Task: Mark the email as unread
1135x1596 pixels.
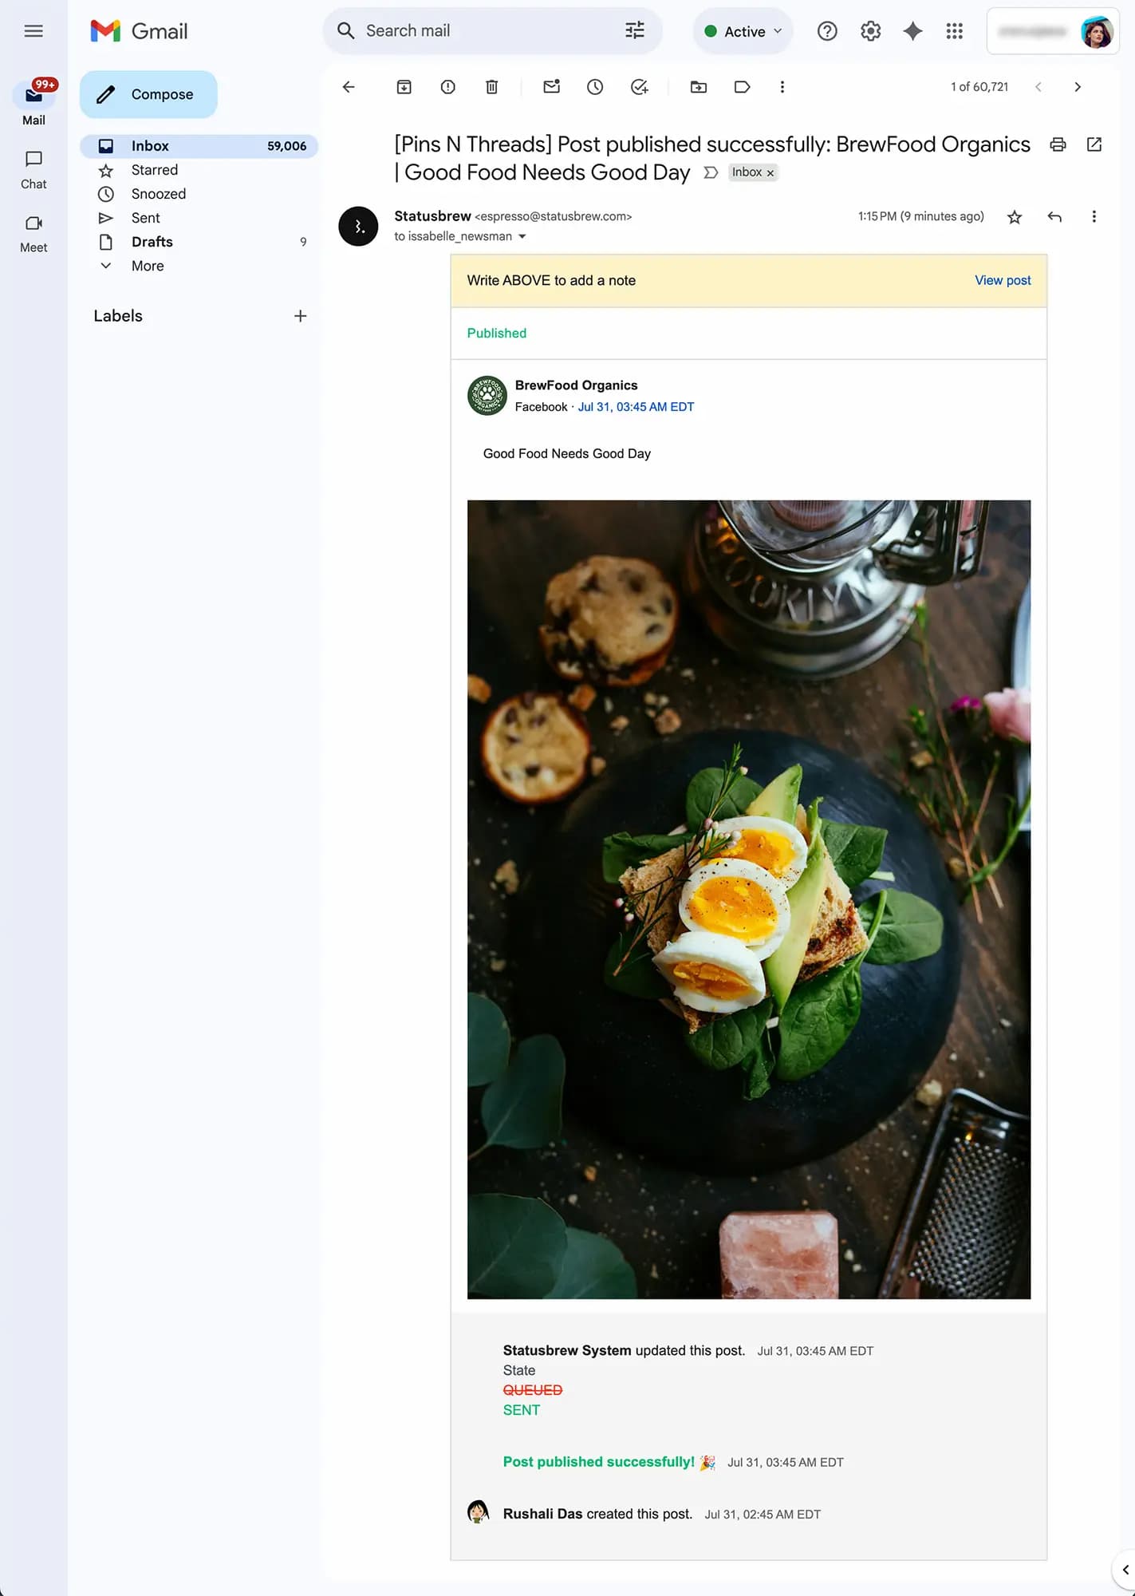Action: [x=551, y=87]
